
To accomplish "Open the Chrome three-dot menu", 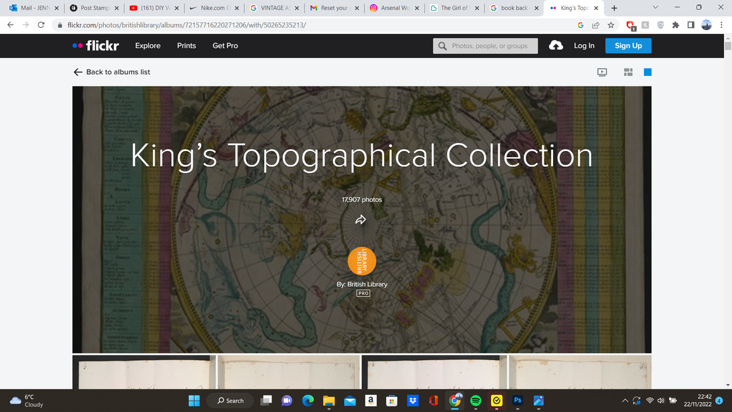I will coord(722,25).
